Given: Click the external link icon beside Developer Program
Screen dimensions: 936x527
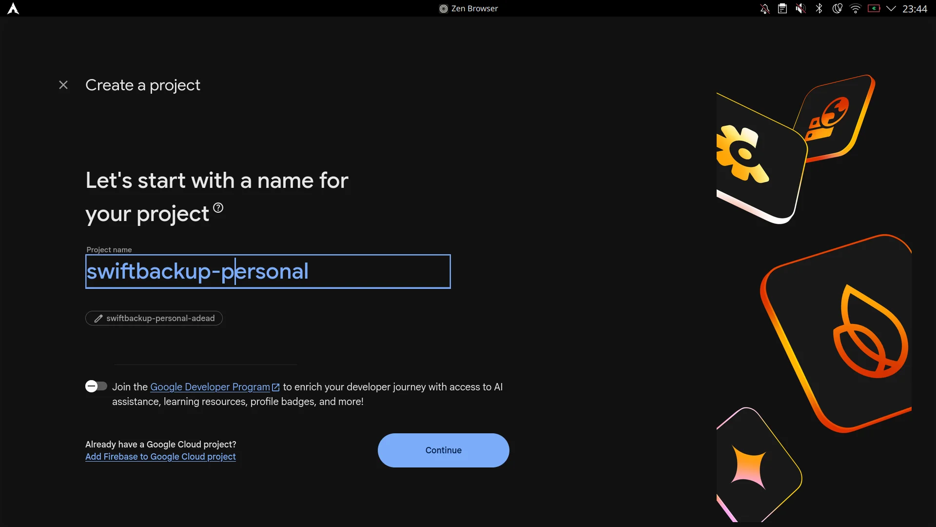Looking at the screenshot, I should click(x=276, y=387).
